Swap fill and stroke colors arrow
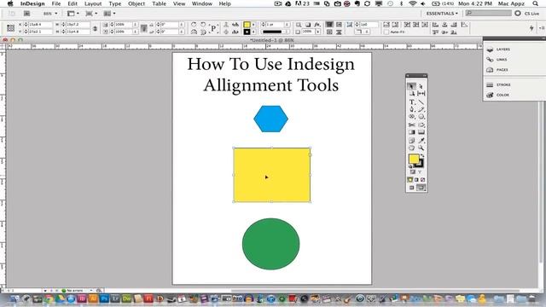 click(422, 156)
